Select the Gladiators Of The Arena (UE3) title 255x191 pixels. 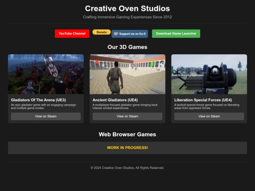[38, 100]
